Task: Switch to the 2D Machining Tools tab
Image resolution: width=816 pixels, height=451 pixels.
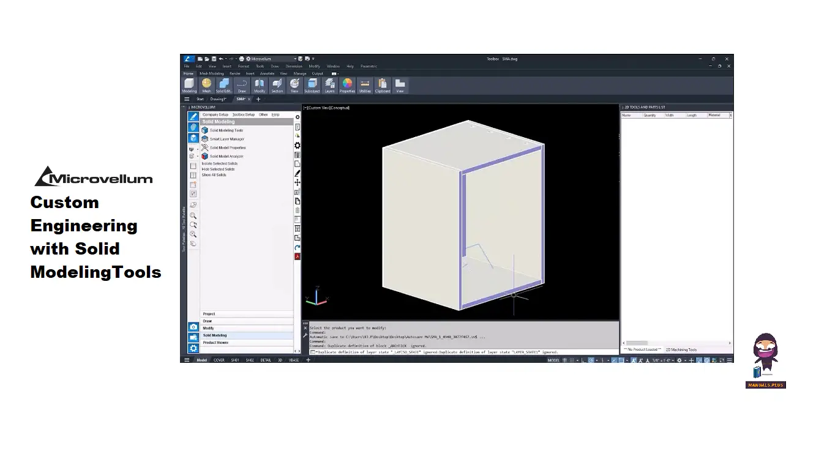Action: [x=681, y=350]
